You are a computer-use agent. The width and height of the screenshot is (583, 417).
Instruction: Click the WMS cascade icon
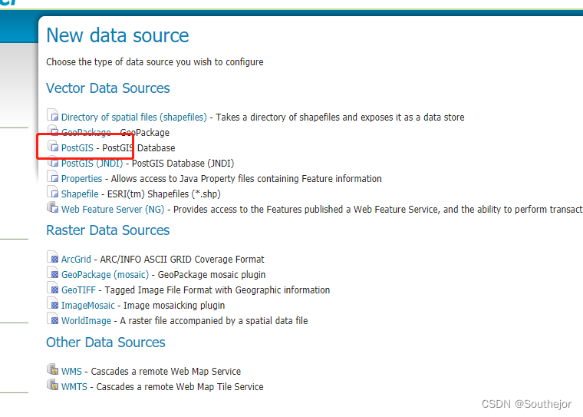coord(53,369)
